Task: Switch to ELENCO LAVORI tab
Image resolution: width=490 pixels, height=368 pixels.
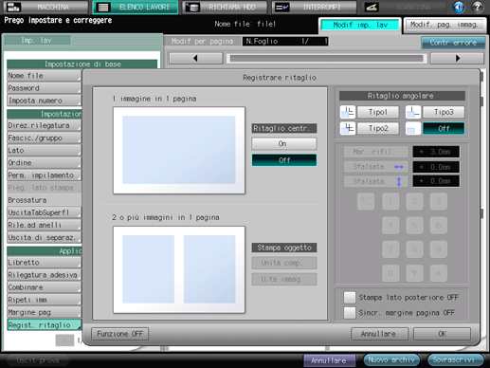Action: pyautogui.click(x=136, y=7)
